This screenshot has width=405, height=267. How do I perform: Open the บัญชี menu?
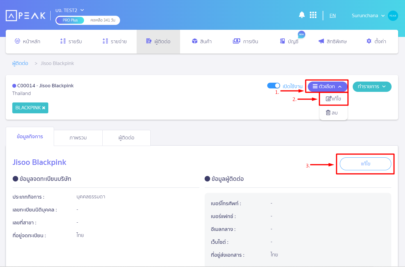click(289, 41)
